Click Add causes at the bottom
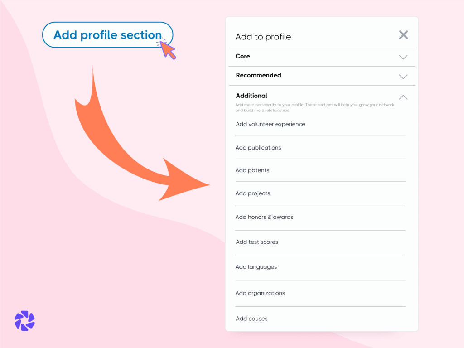464x348 pixels. (x=251, y=319)
